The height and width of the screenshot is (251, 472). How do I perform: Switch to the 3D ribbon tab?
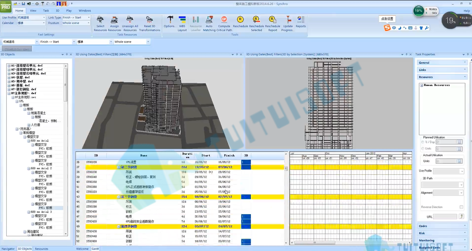[x=57, y=11]
